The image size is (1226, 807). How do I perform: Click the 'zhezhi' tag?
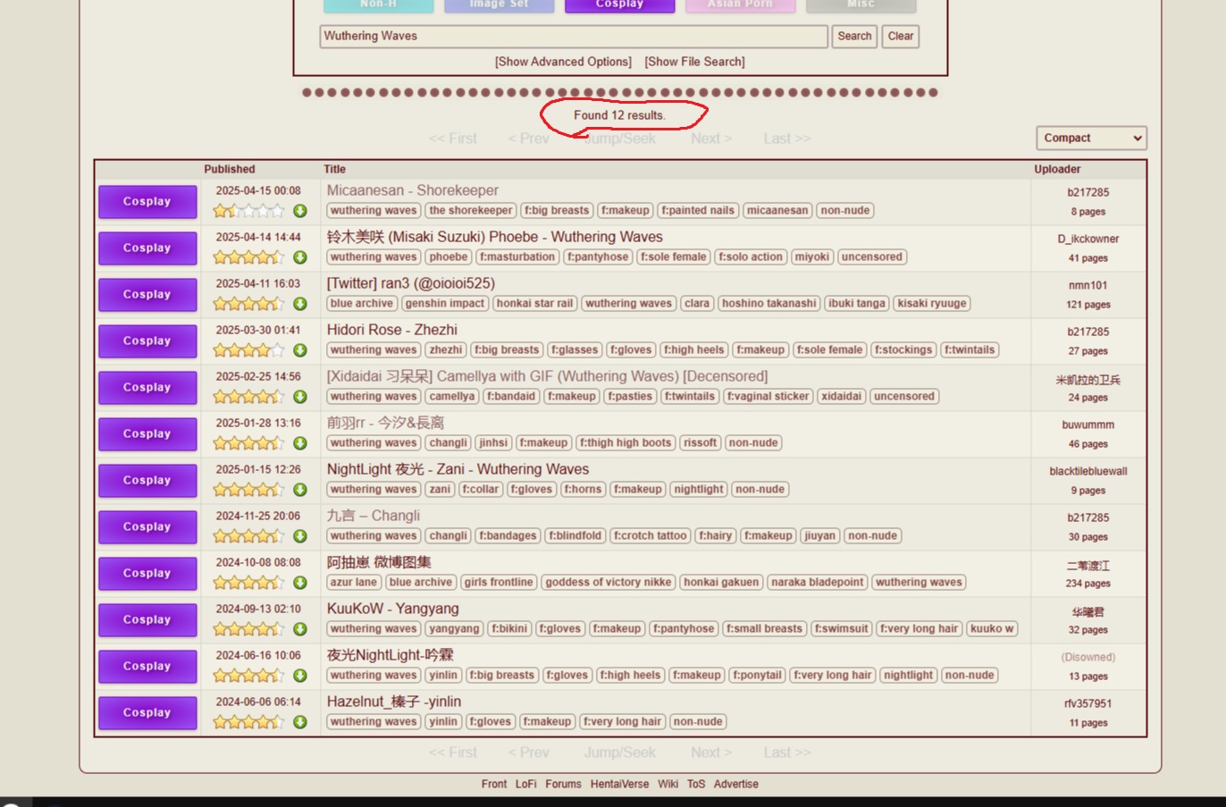click(445, 350)
